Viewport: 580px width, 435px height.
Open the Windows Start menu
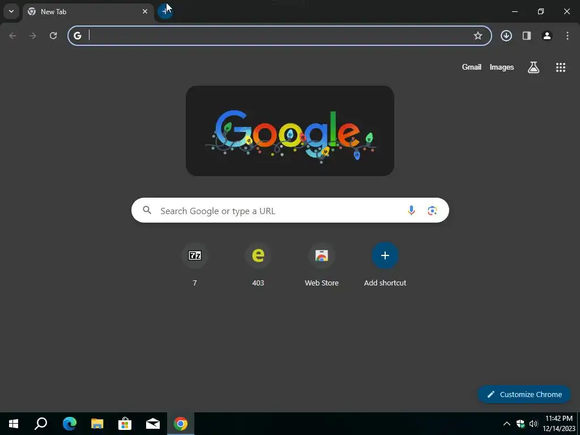click(14, 424)
